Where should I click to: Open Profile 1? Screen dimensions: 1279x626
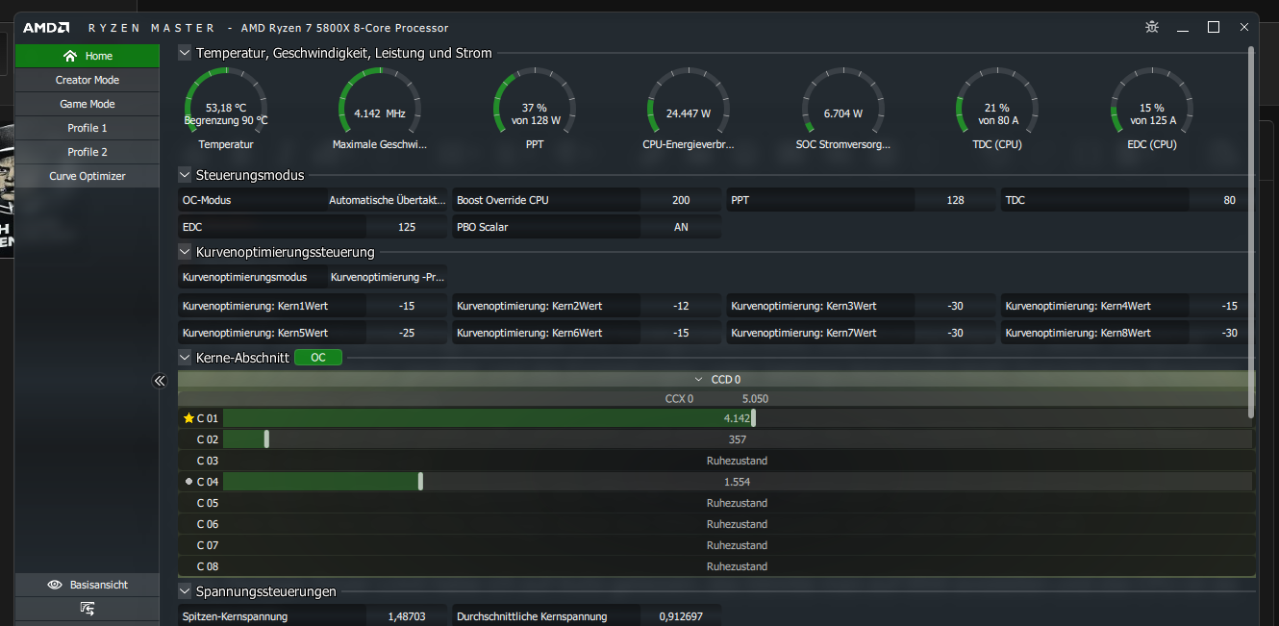point(88,128)
